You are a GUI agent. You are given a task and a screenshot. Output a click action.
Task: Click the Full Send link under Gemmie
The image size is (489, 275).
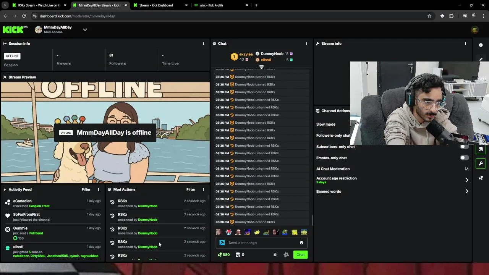tap(36, 233)
